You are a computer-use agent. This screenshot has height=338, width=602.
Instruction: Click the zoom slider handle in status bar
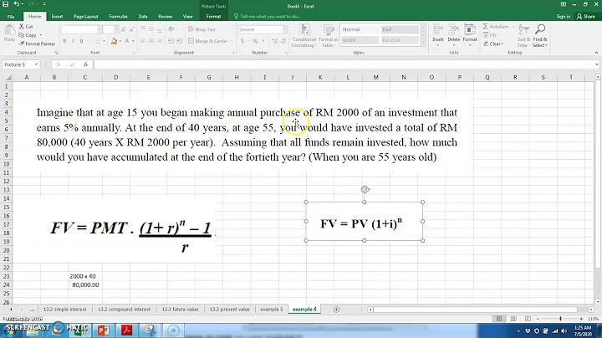(x=560, y=319)
